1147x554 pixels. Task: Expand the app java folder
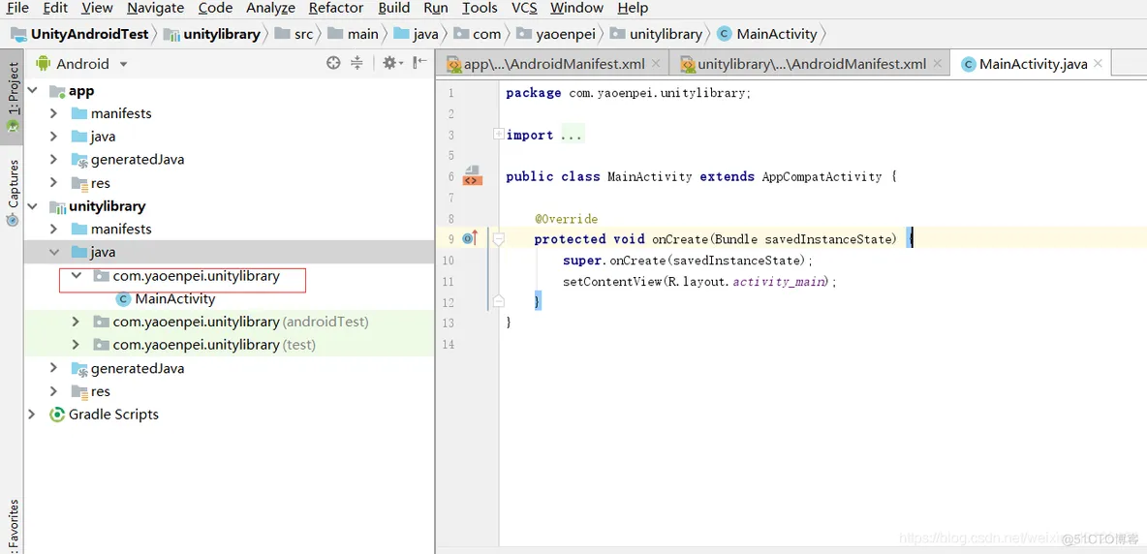(x=53, y=137)
